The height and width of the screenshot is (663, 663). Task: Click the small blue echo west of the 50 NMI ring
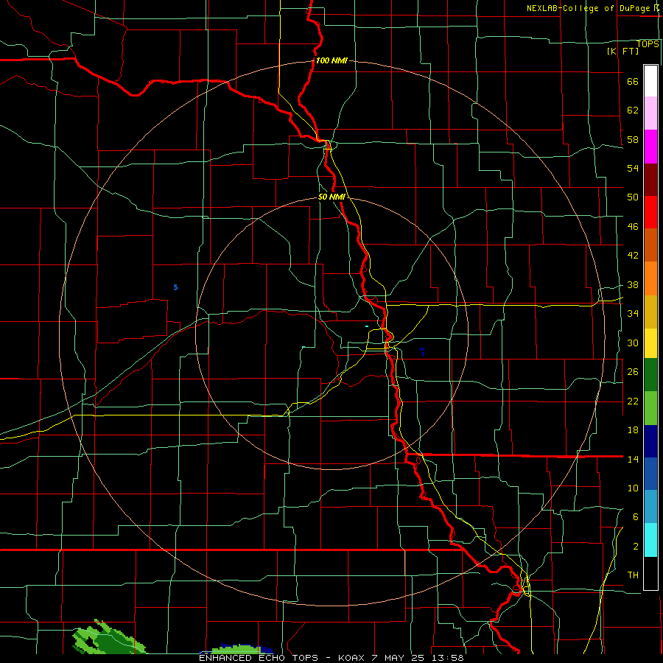(x=176, y=287)
